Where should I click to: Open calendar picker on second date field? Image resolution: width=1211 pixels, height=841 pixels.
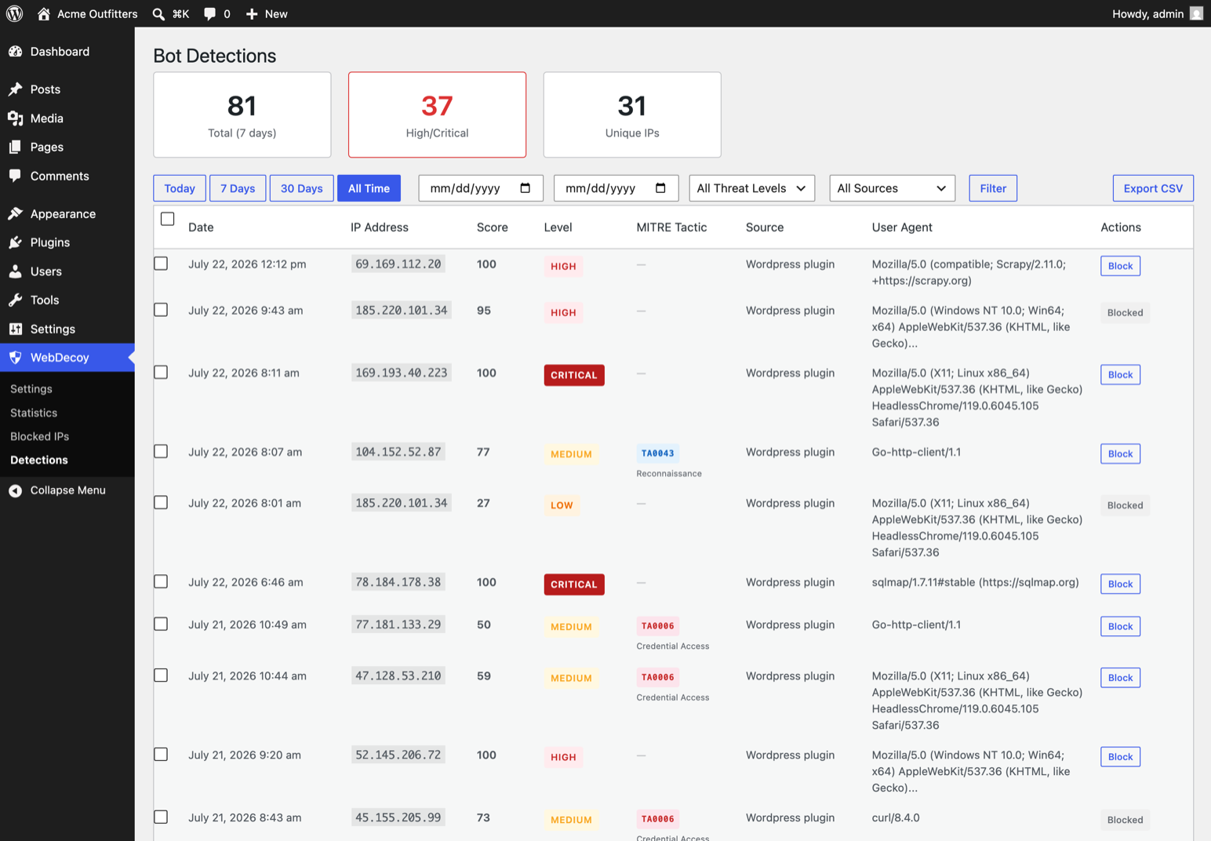point(660,188)
